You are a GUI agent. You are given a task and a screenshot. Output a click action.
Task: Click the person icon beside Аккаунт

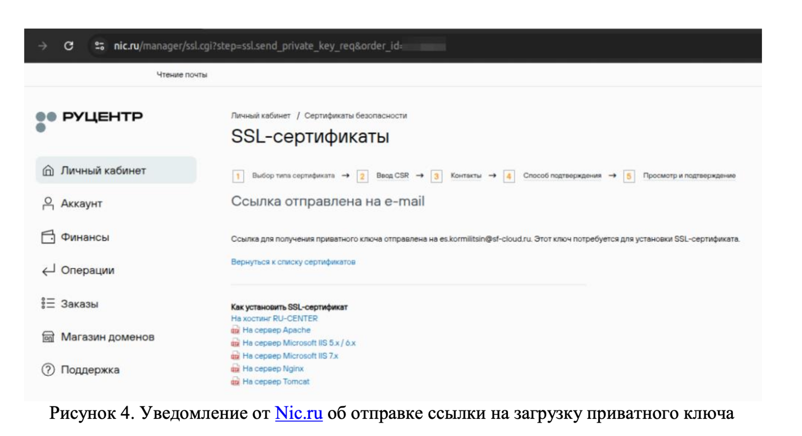pyautogui.click(x=48, y=204)
